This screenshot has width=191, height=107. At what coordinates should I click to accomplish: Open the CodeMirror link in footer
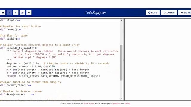[116, 103]
